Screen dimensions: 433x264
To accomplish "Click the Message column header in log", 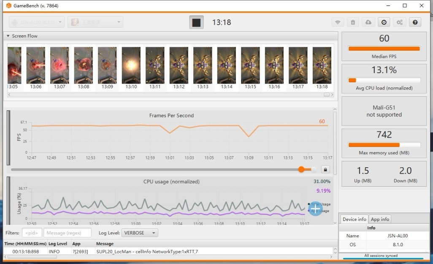I will [105, 244].
